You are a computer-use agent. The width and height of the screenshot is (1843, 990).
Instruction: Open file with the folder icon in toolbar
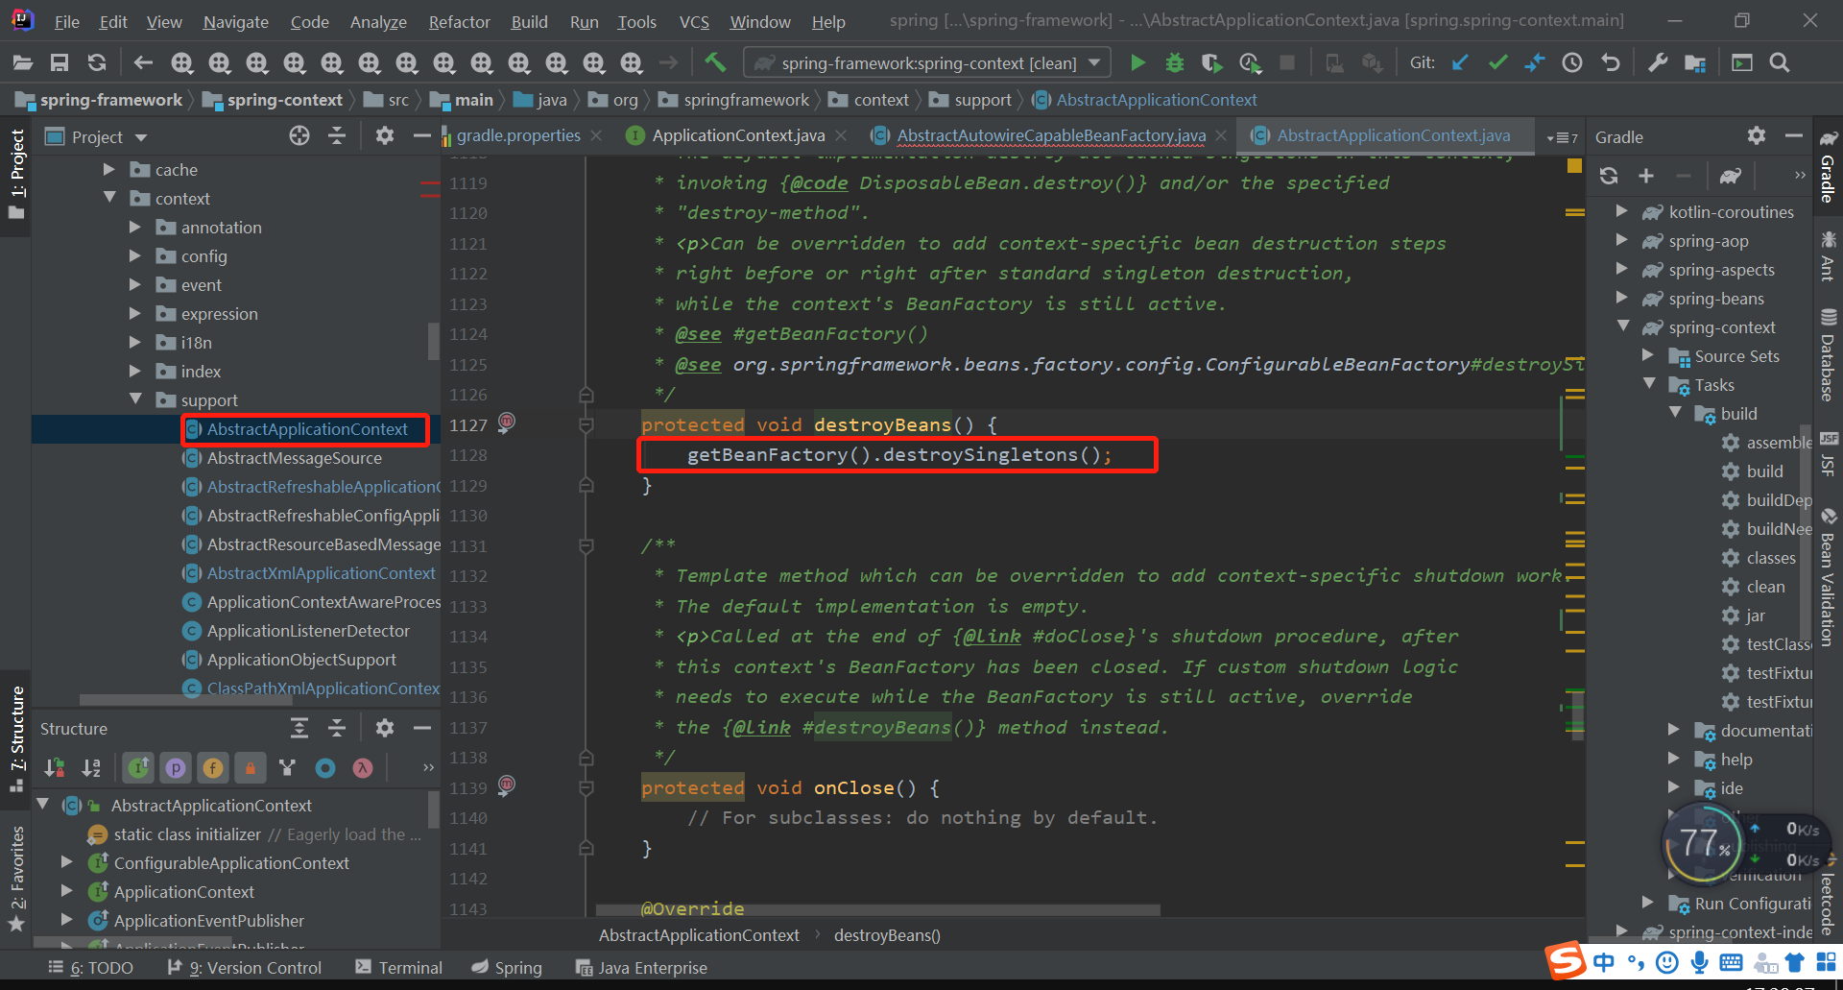[22, 62]
